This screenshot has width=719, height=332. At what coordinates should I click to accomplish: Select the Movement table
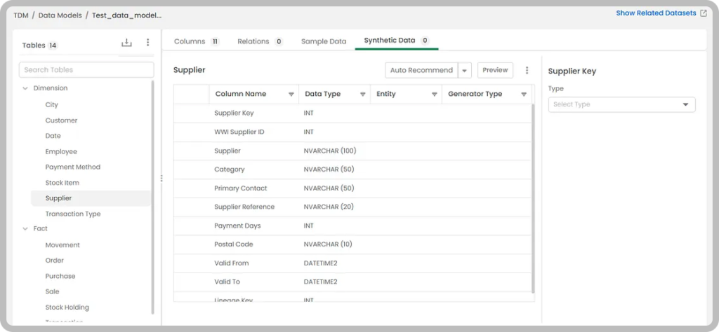[62, 245]
